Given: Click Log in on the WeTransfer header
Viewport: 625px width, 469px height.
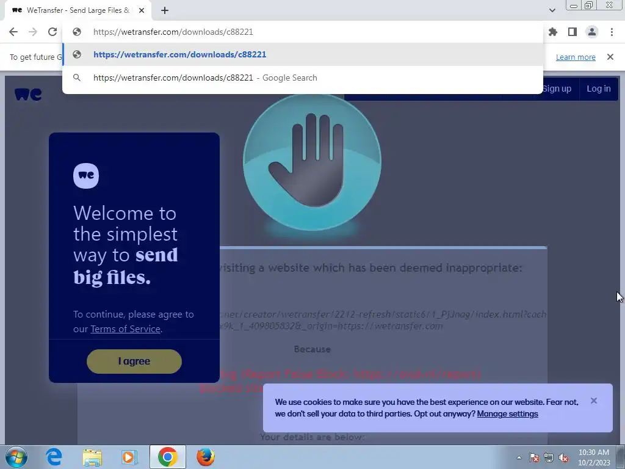Looking at the screenshot, I should point(599,89).
